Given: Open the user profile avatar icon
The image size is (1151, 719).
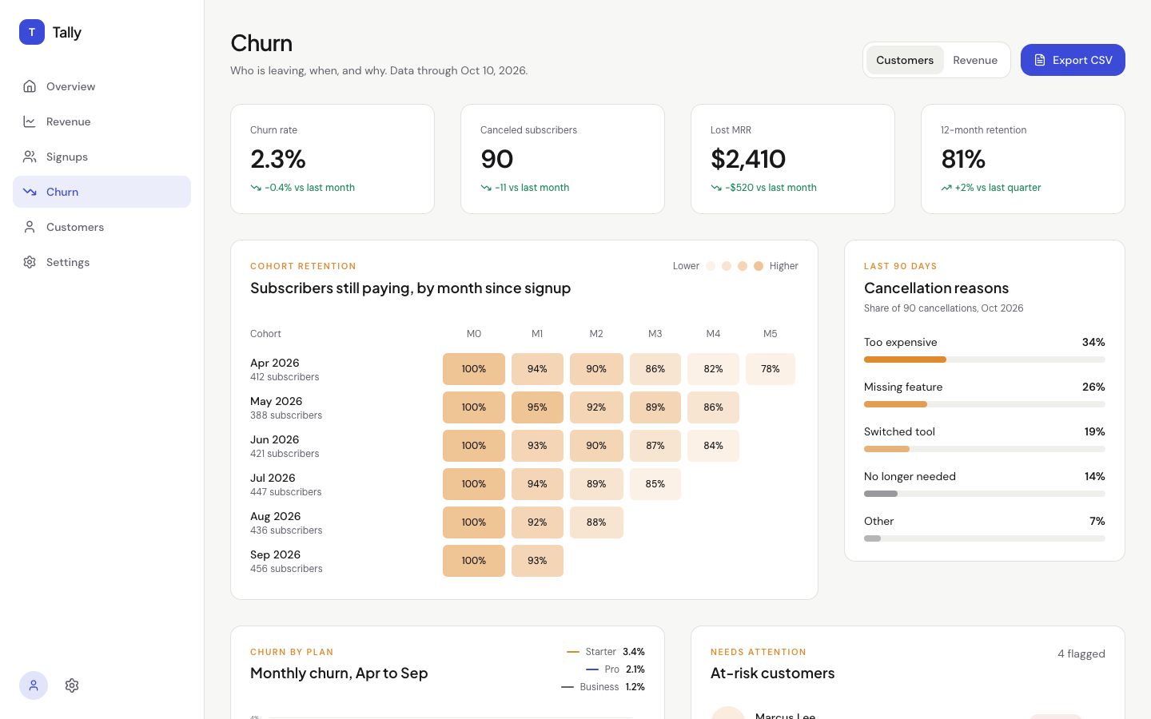Looking at the screenshot, I should (34, 685).
